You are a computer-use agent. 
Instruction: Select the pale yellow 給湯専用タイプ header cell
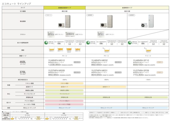point(127,8)
